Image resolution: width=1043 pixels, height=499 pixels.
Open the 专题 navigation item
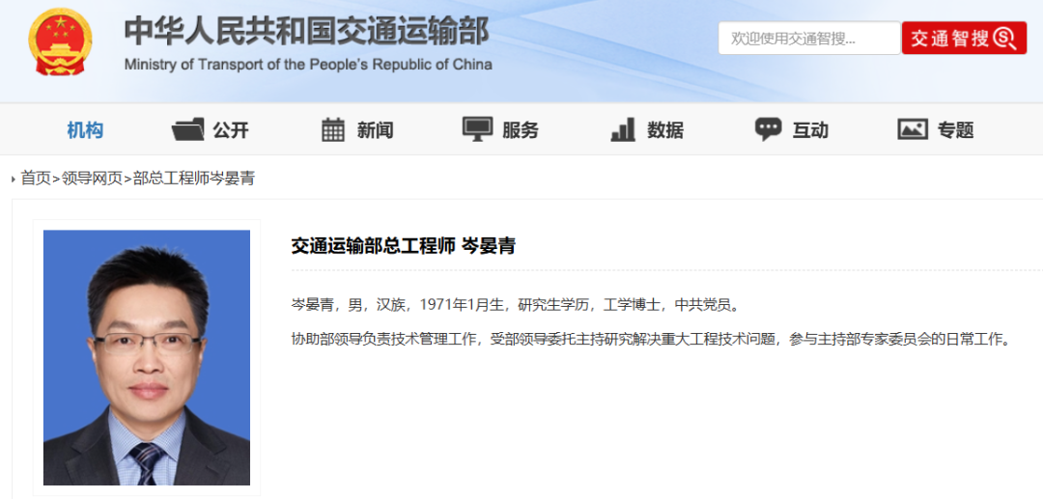956,130
